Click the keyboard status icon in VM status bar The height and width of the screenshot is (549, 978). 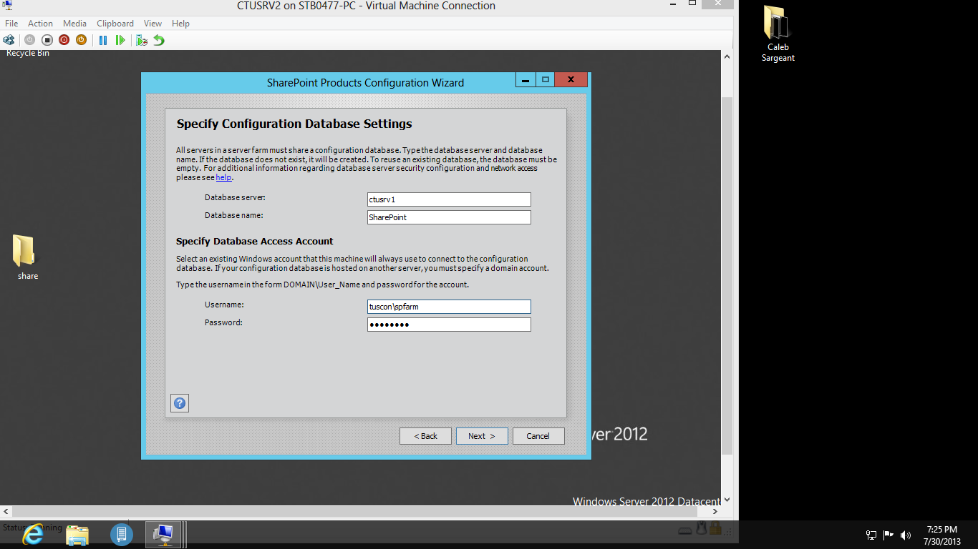click(685, 530)
